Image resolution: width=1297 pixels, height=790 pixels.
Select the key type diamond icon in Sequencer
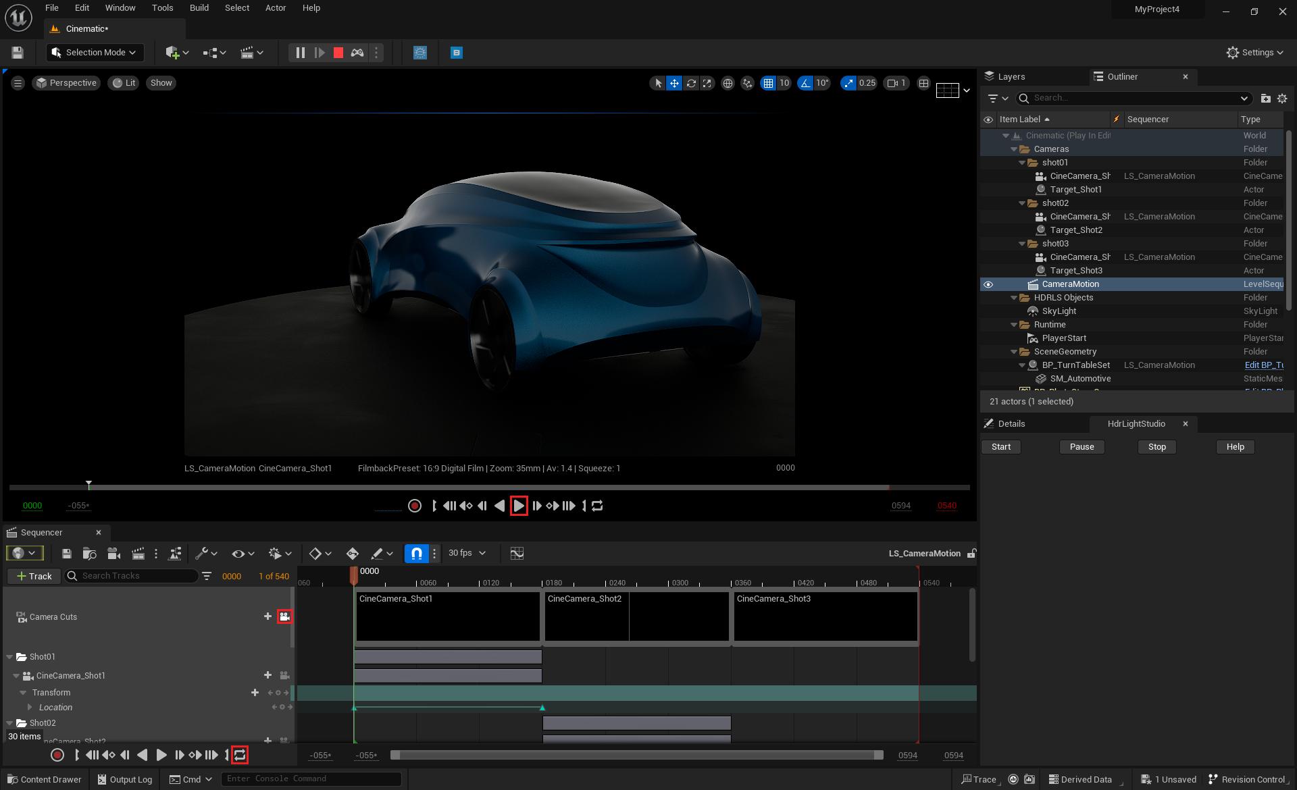313,553
